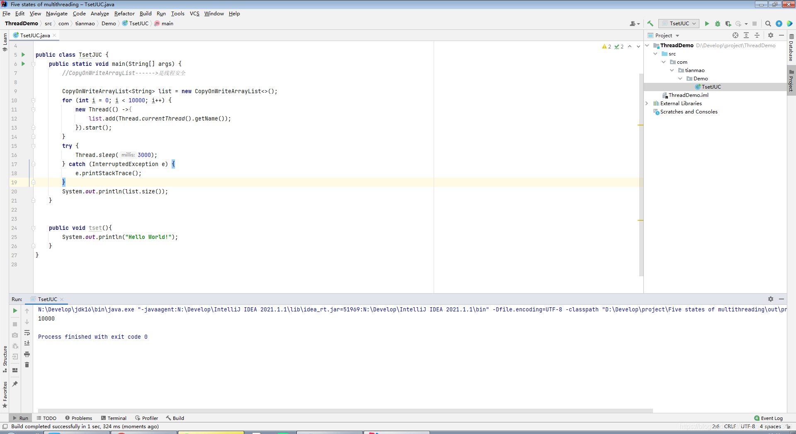Open the Refactor menu
796x434 pixels.
124,14
